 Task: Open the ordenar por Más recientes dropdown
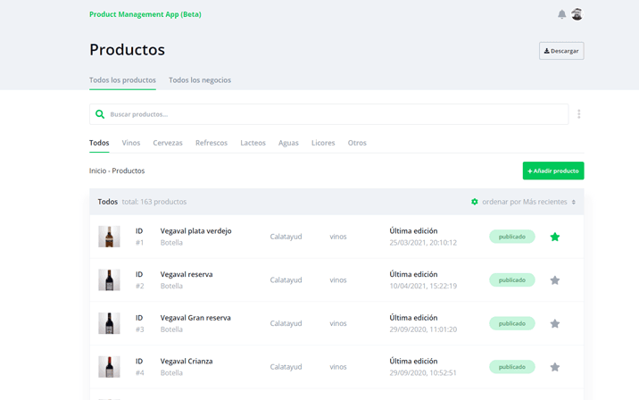coord(528,202)
